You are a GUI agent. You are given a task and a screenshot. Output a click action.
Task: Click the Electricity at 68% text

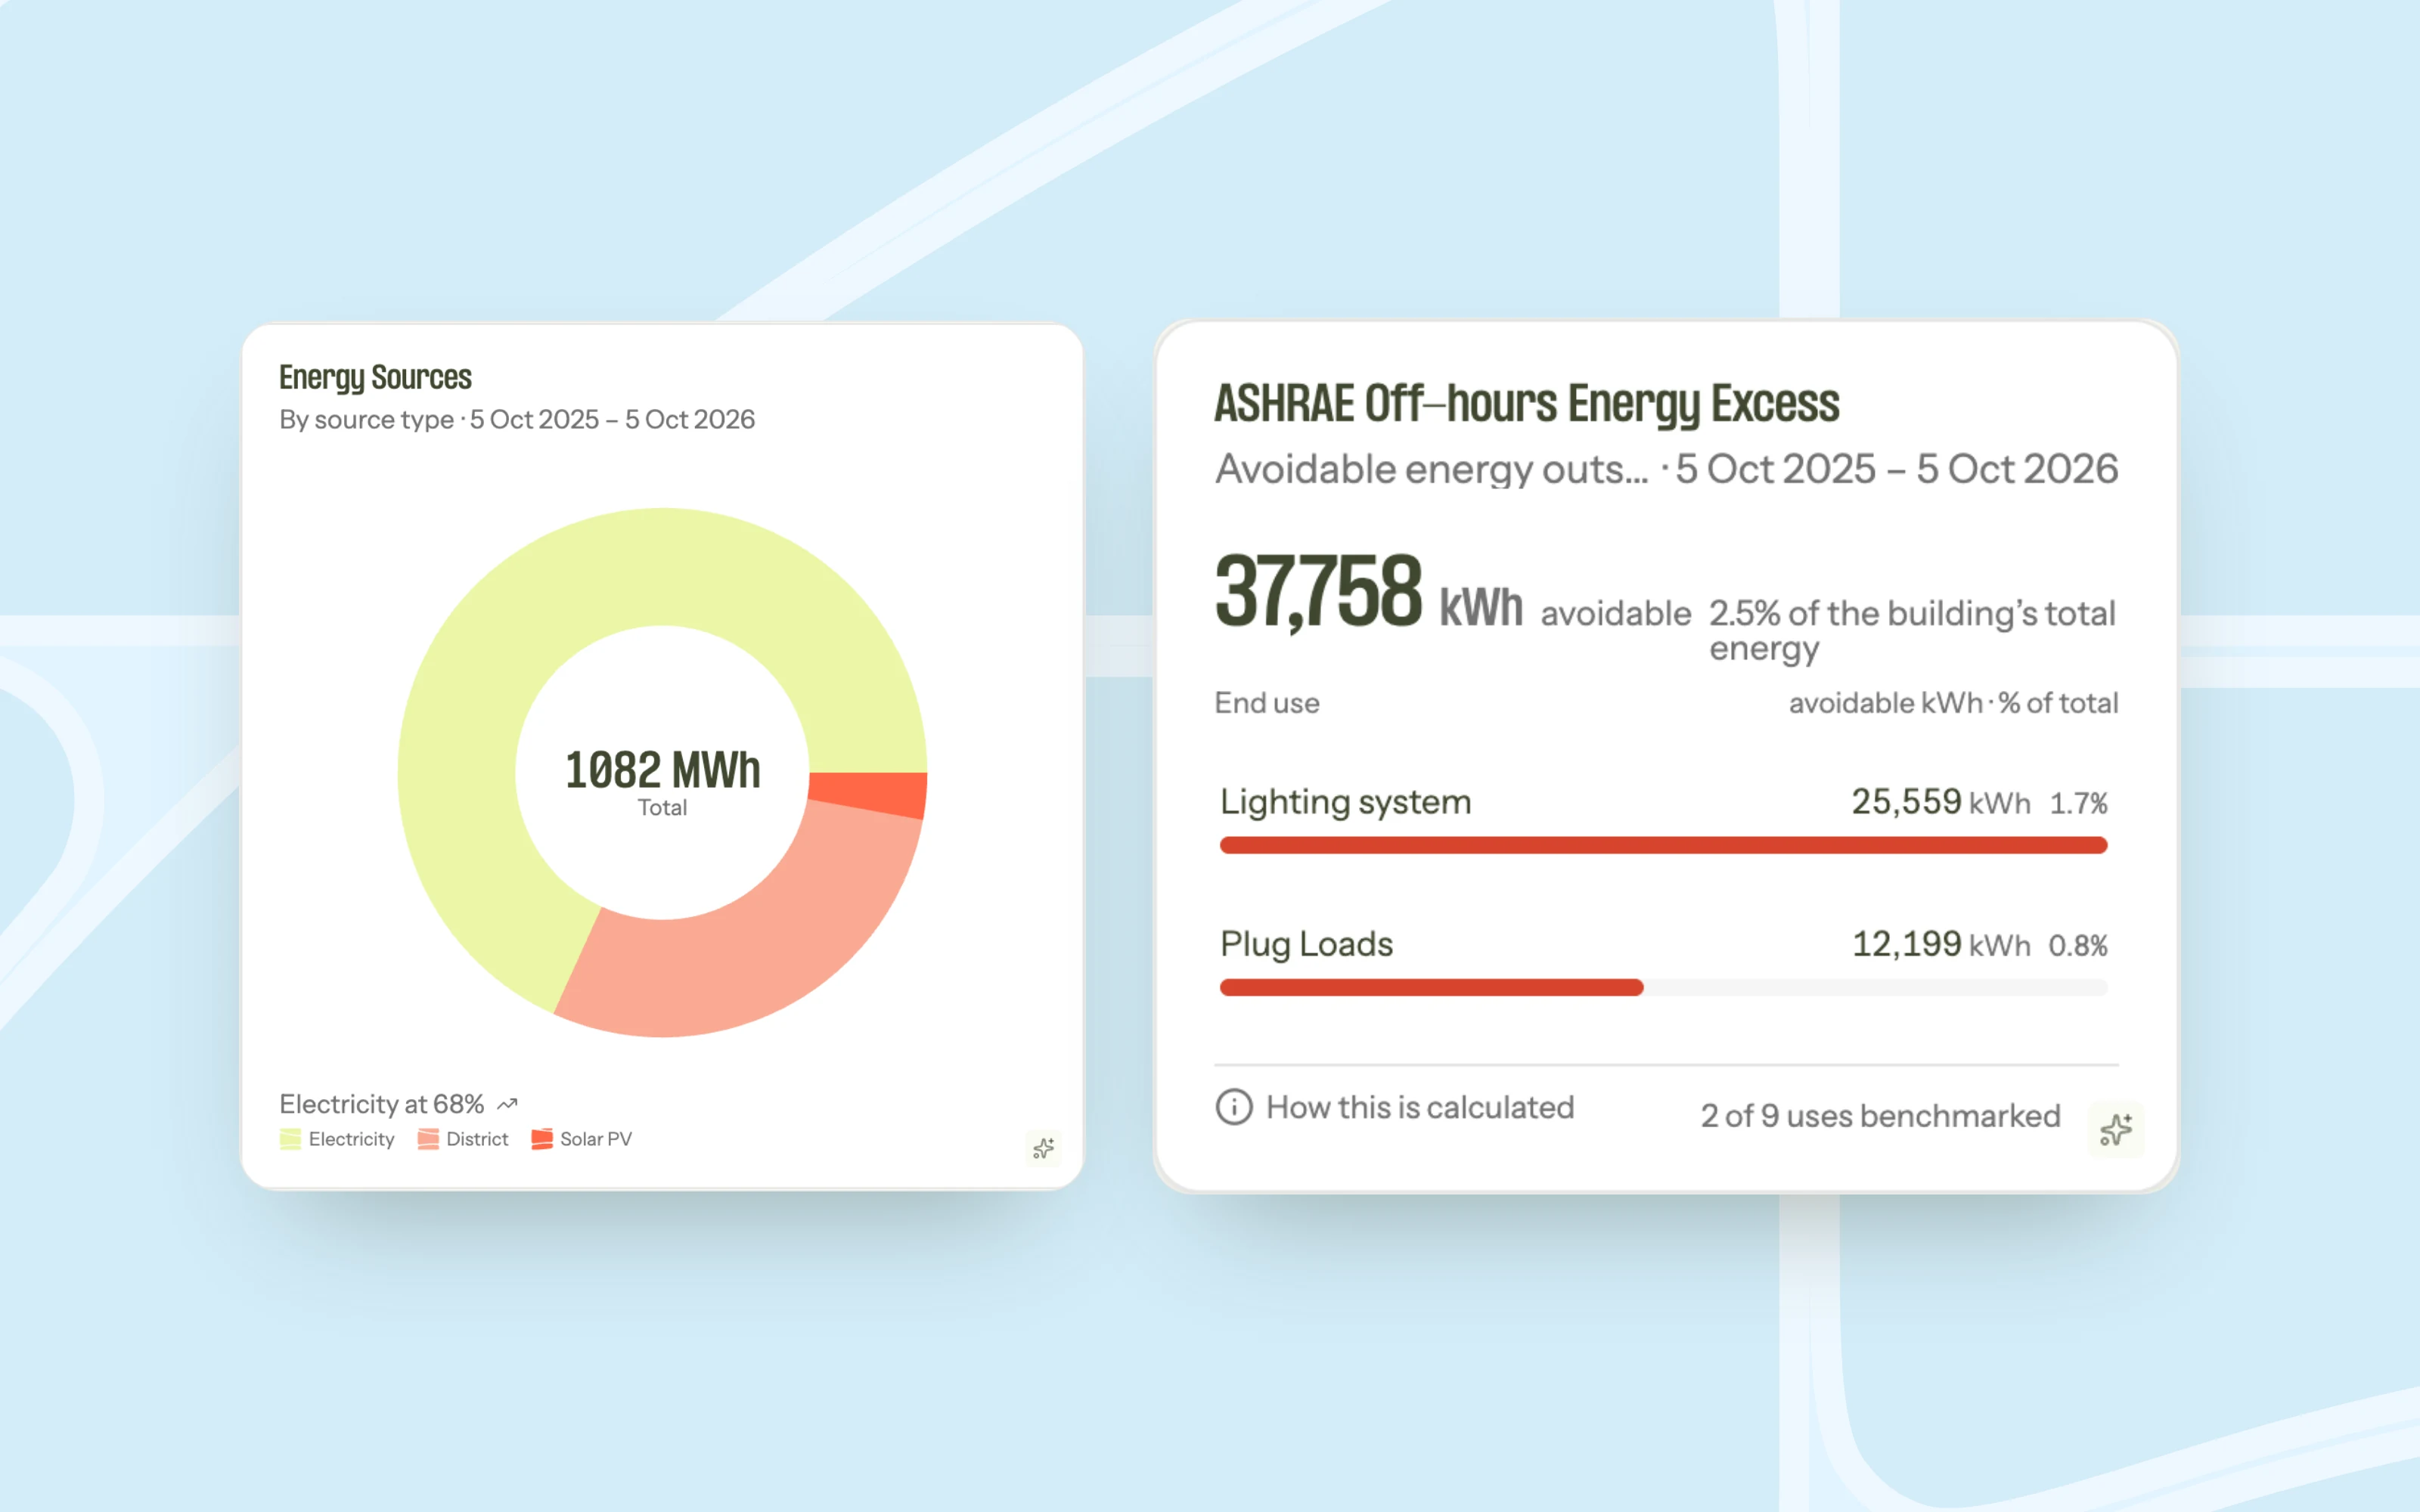click(381, 1104)
